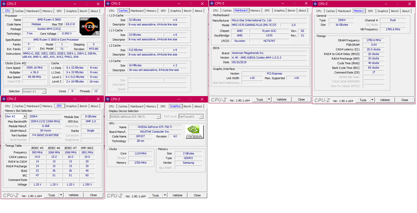Click Validate in the Graphics window
The height and width of the screenshot is (213, 417).
[177, 195]
